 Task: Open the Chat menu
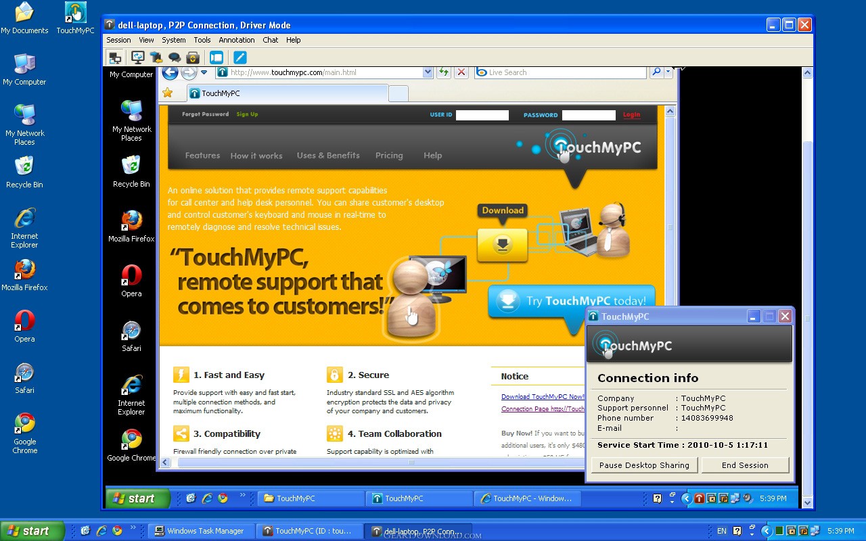click(x=271, y=40)
